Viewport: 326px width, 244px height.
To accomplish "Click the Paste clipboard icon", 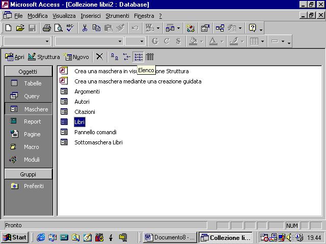I will pyautogui.click(x=108, y=28).
